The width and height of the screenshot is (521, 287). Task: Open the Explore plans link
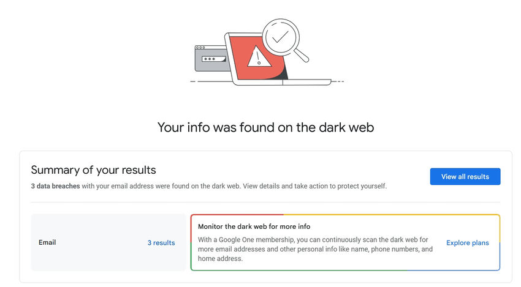click(467, 243)
